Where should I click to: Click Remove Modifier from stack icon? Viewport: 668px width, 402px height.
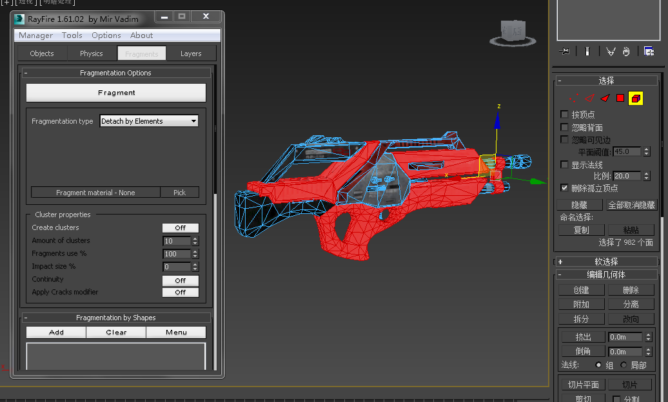point(626,52)
